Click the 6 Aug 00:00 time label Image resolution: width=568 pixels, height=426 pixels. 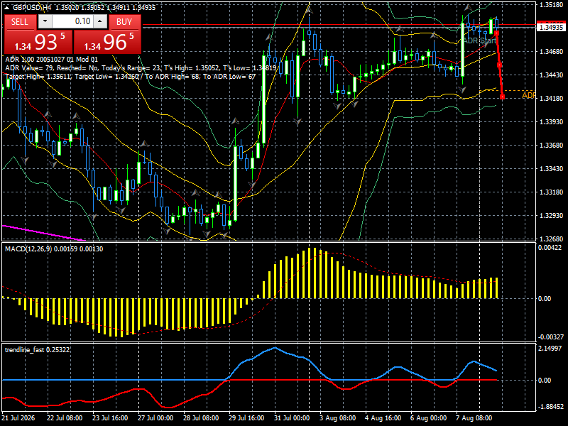pyautogui.click(x=429, y=417)
